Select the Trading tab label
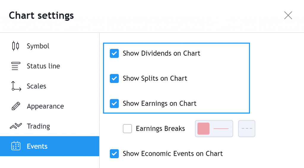The width and height of the screenshot is (304, 168). [38, 126]
